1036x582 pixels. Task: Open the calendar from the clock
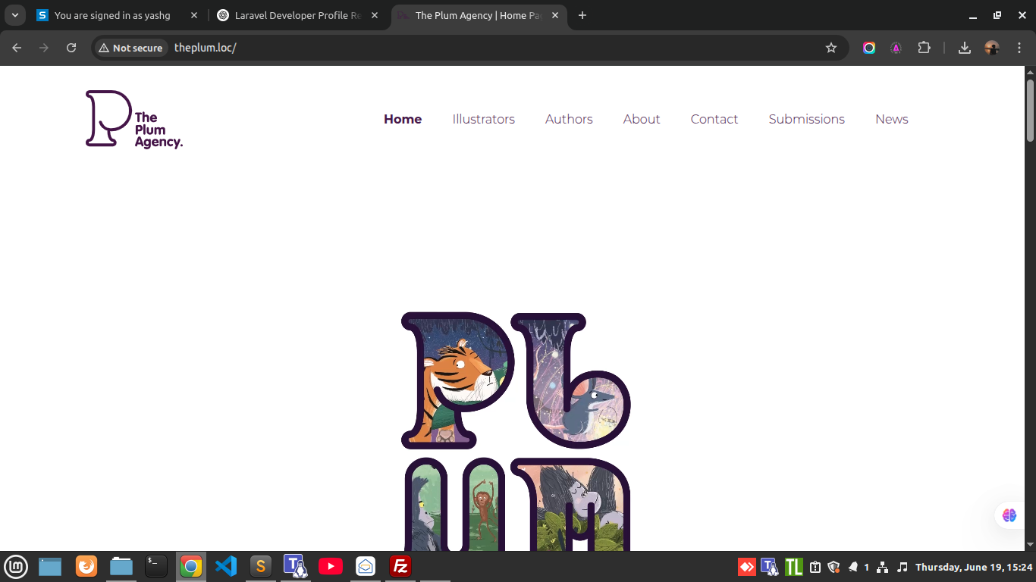point(974,567)
